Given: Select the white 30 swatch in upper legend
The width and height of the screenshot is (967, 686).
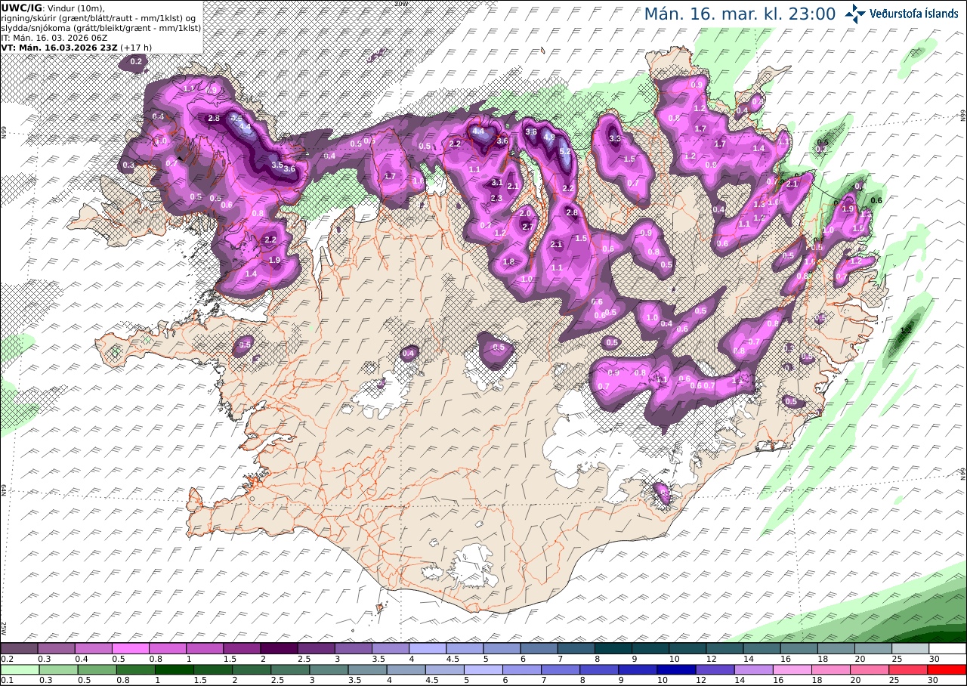Looking at the screenshot, I should click(948, 648).
